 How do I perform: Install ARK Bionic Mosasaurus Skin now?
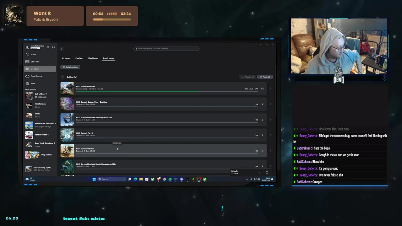262,166
